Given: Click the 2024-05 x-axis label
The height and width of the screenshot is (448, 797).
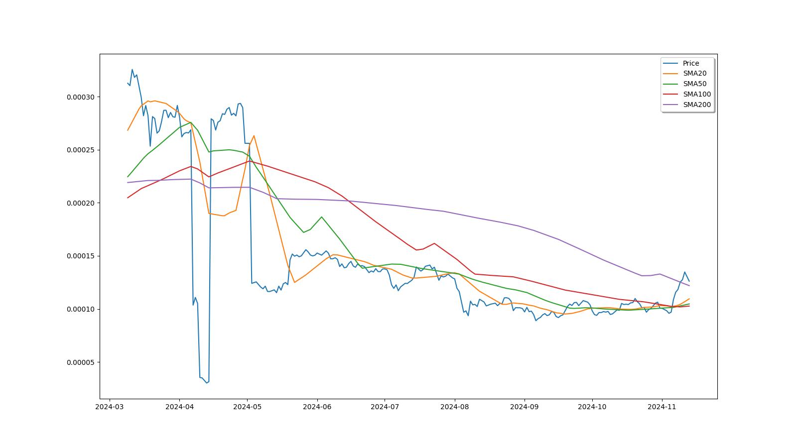Looking at the screenshot, I should pyautogui.click(x=247, y=407).
